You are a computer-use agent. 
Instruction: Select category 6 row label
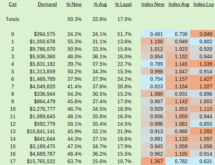pos(12,79)
